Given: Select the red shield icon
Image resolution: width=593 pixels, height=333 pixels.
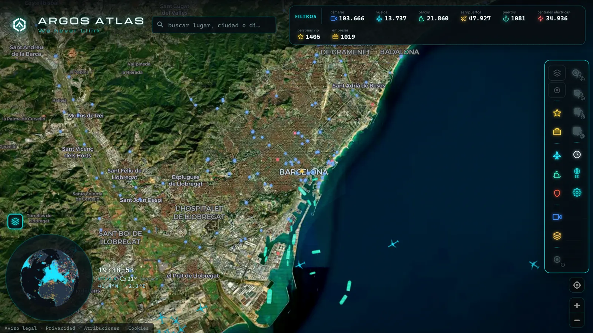Looking at the screenshot, I should click(557, 193).
